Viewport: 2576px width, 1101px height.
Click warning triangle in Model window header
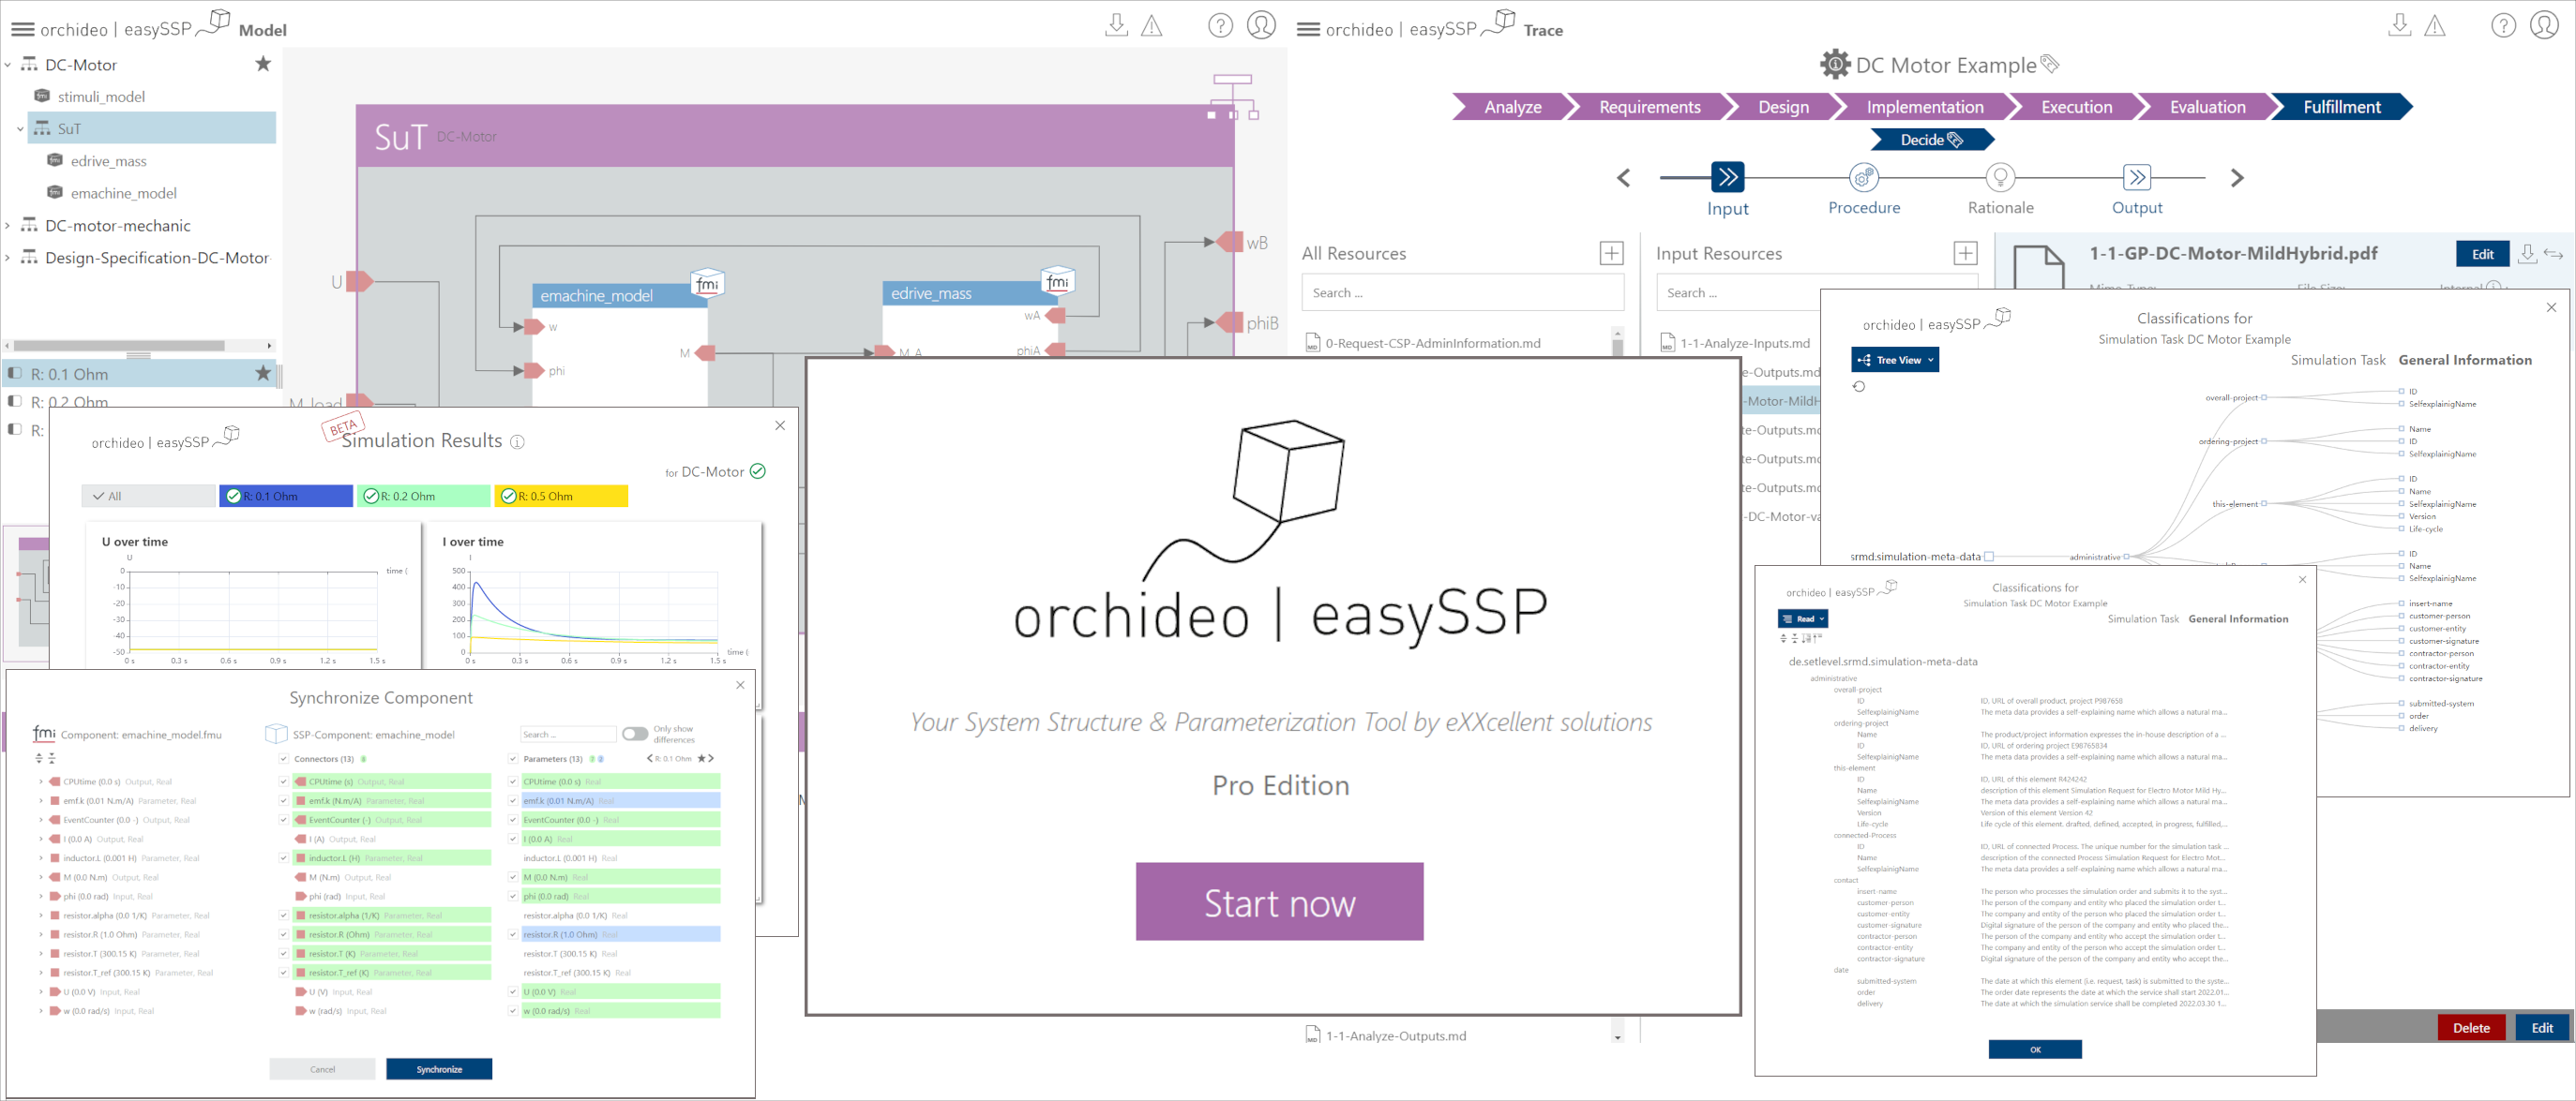tap(1152, 26)
